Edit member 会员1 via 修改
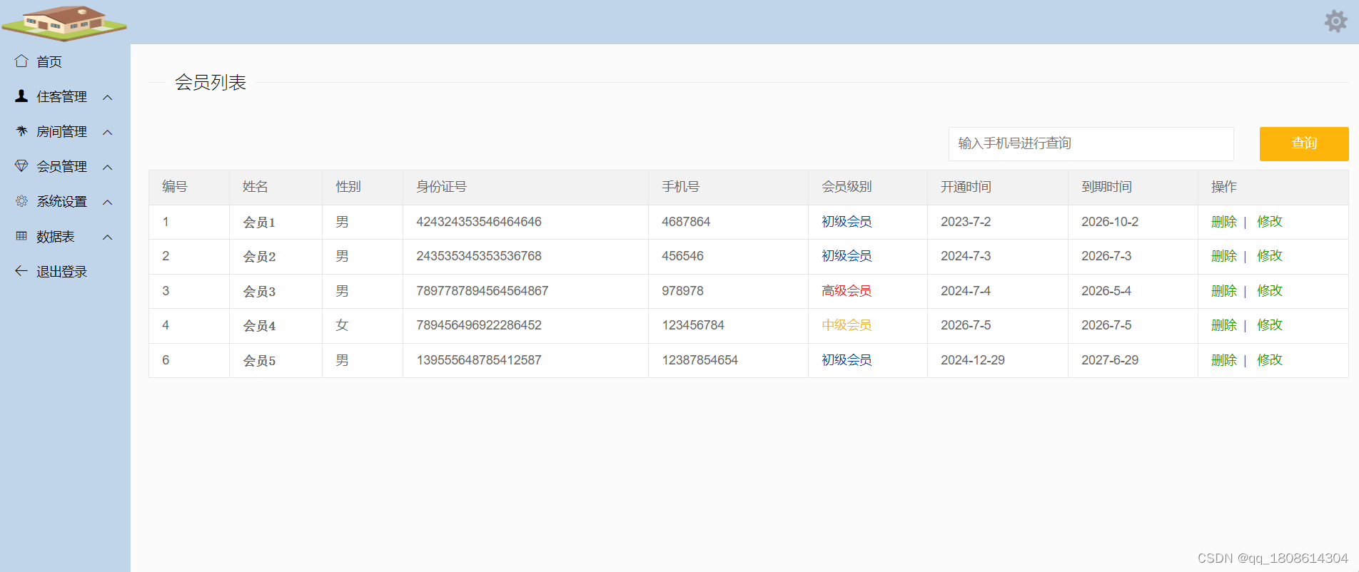 (1270, 222)
